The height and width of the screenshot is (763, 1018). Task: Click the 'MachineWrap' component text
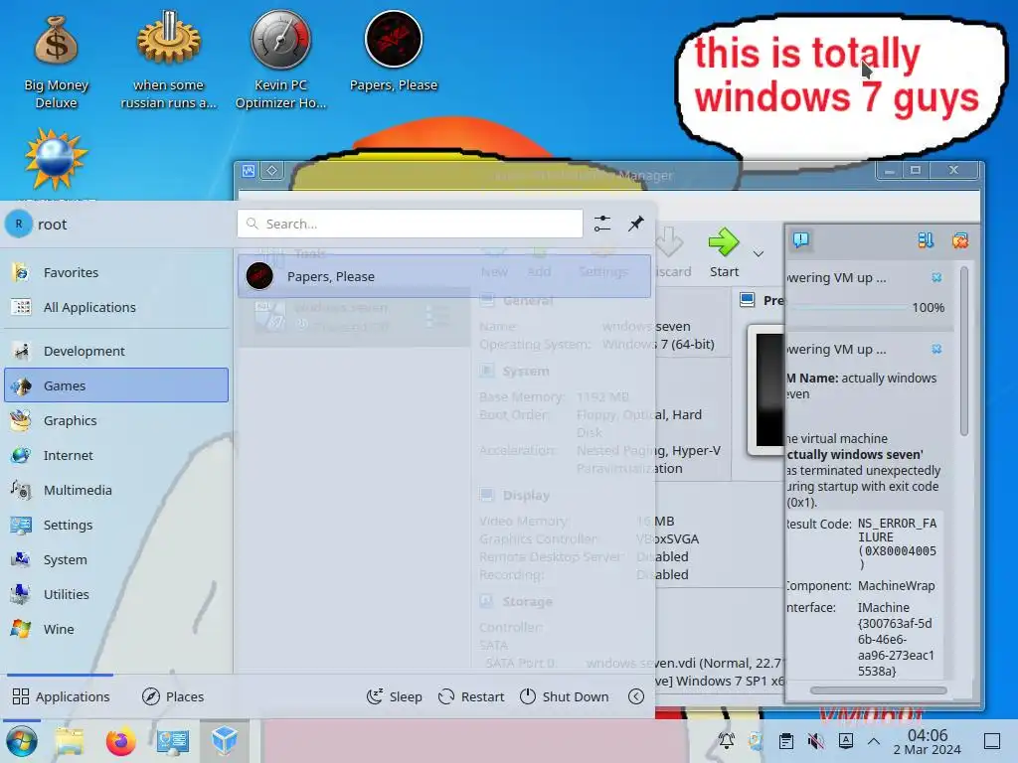click(896, 586)
